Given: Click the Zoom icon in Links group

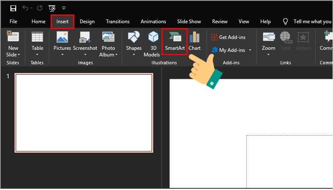Looking at the screenshot, I should click(268, 38).
